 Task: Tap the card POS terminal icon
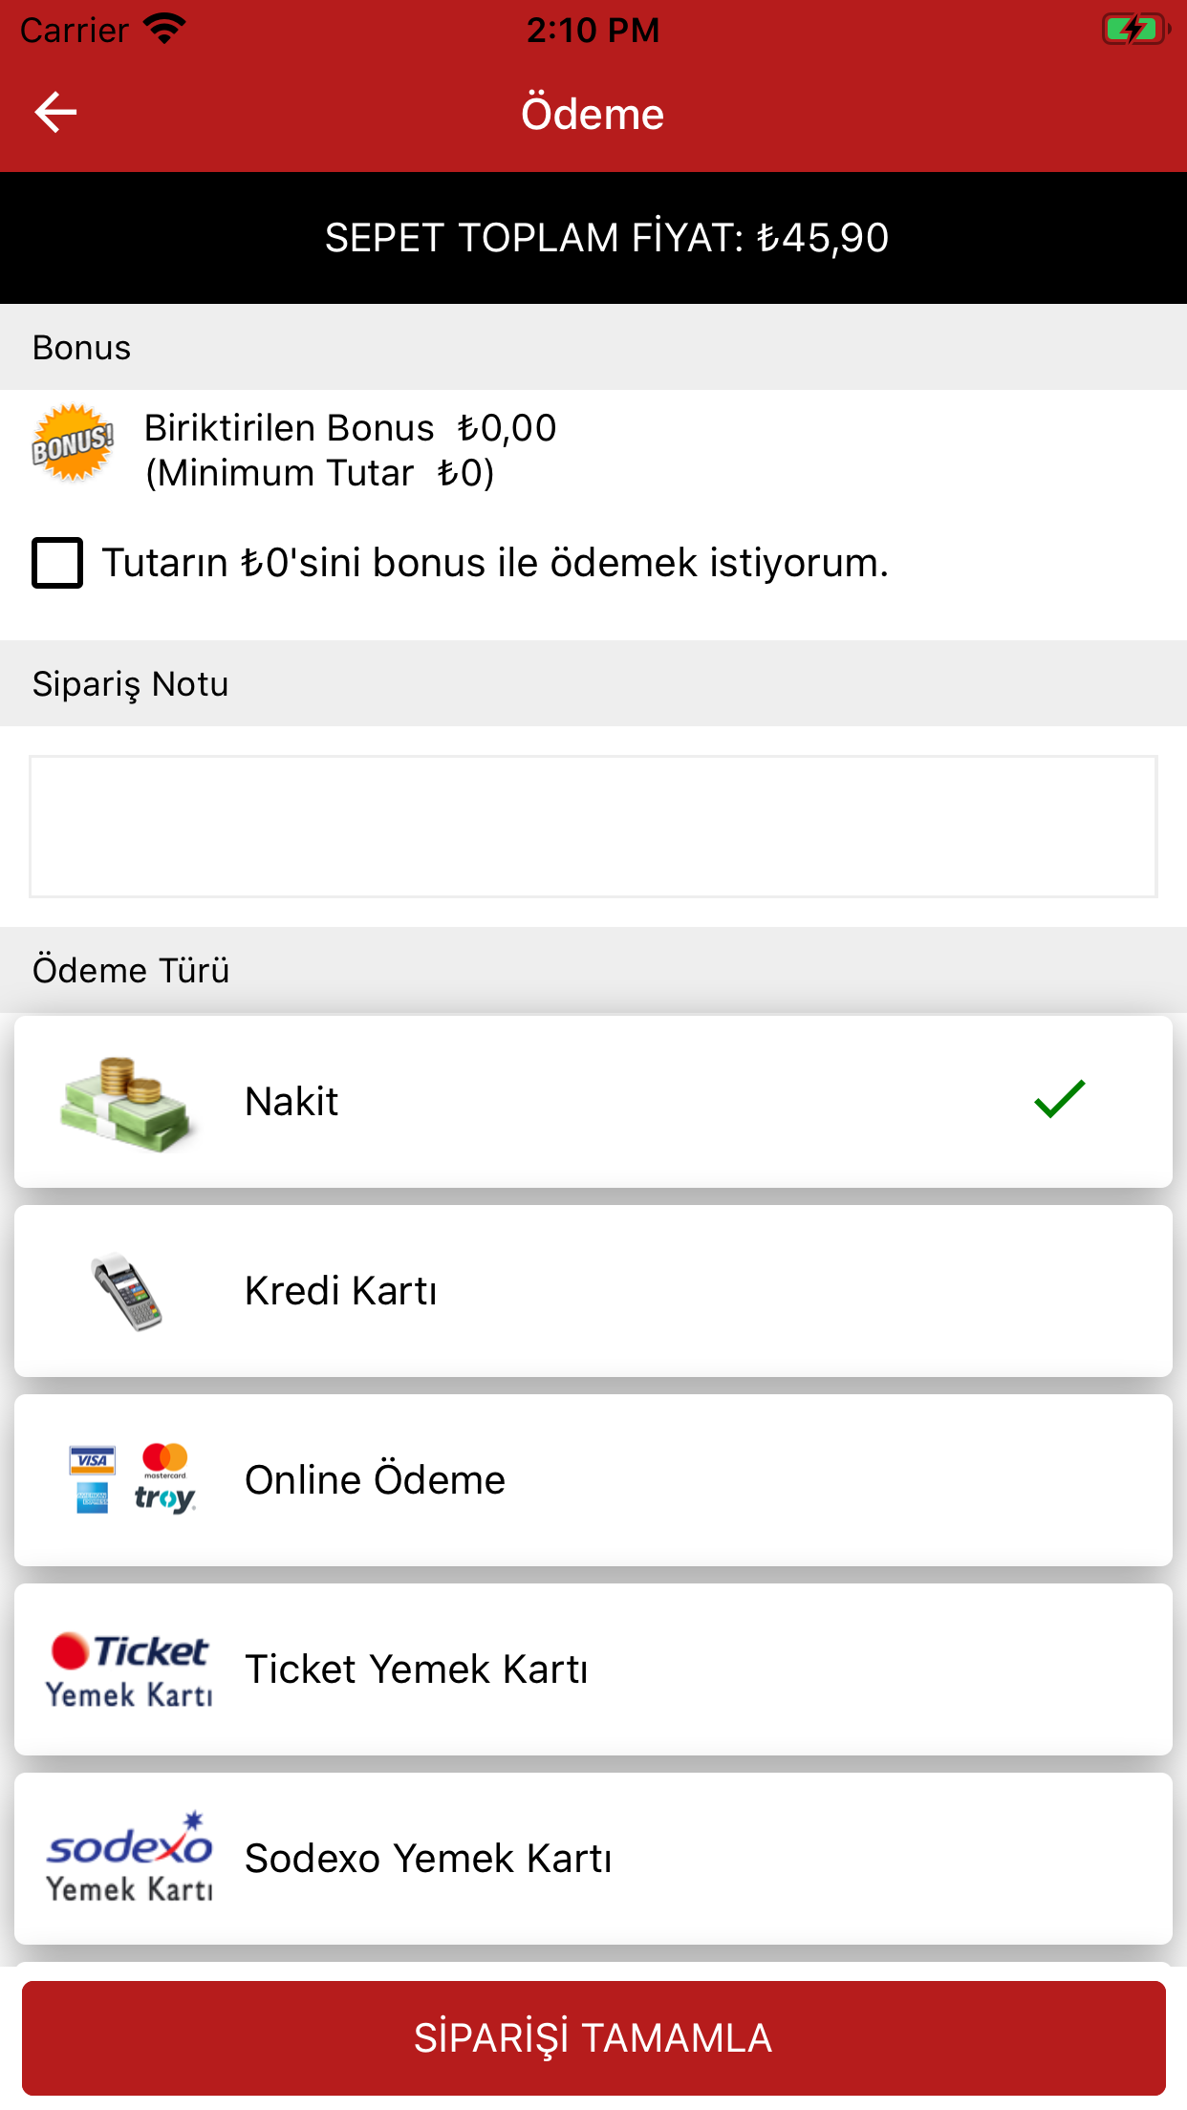[x=128, y=1291]
